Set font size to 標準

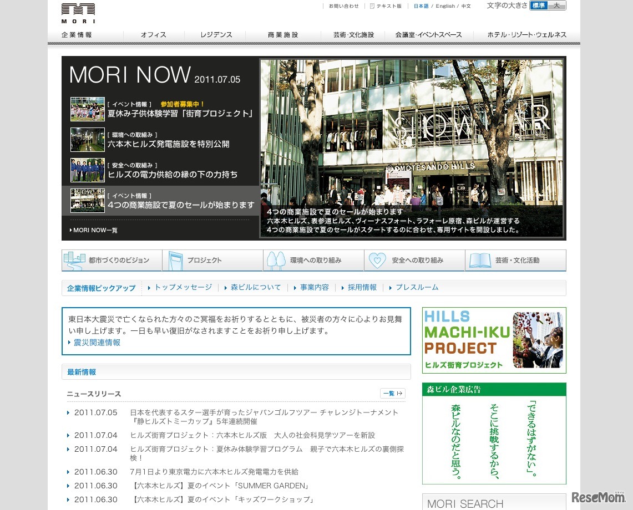click(539, 6)
